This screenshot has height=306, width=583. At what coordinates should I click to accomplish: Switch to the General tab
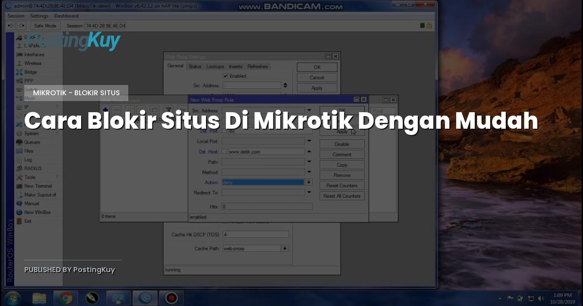click(x=175, y=66)
